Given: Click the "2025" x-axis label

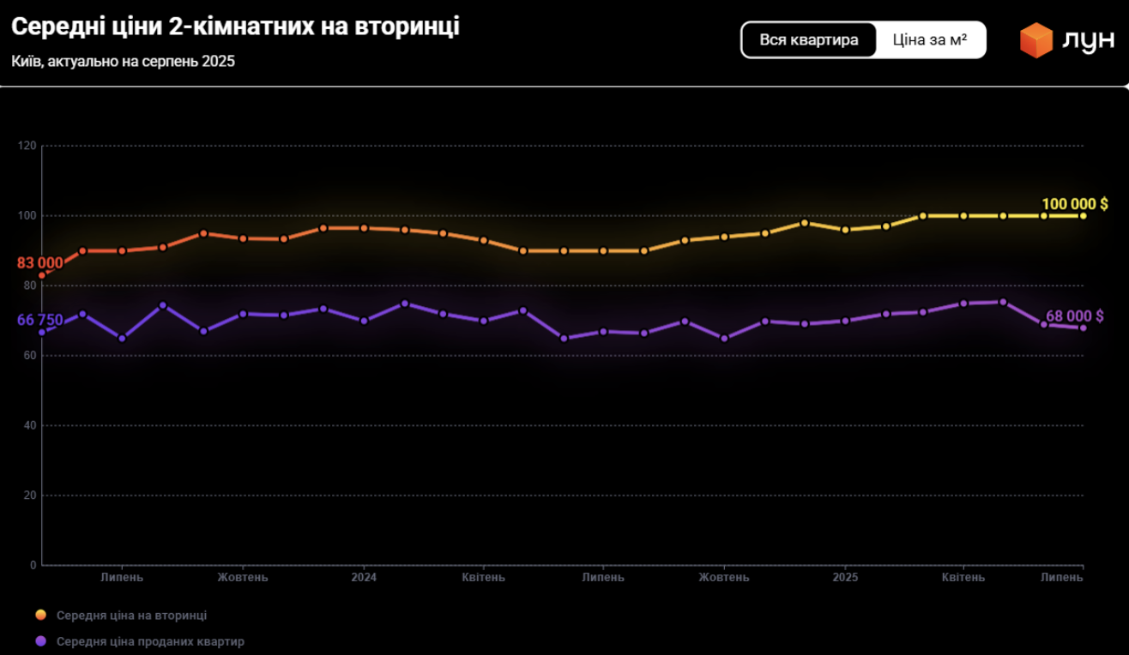Looking at the screenshot, I should (845, 577).
